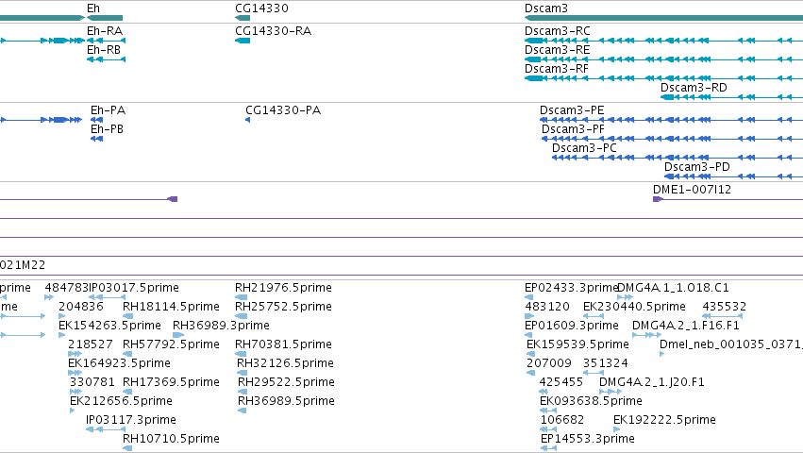This screenshot has height=453, width=803.
Task: Click the EK093638.5prime EST label
Action: [591, 401]
